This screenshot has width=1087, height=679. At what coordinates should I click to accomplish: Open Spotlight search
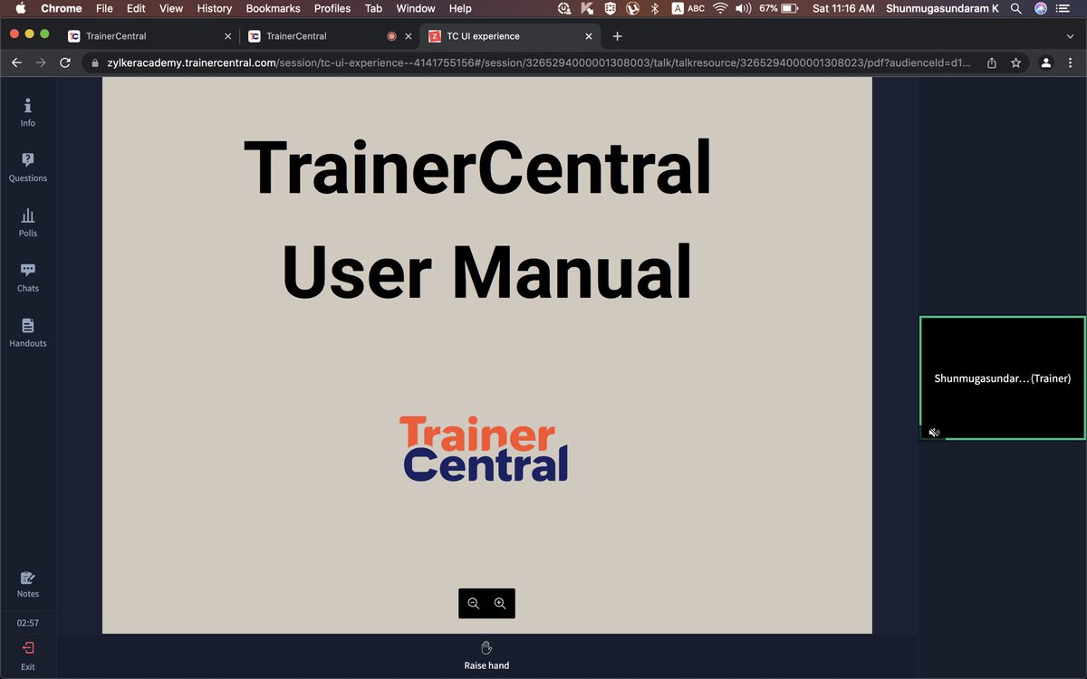click(x=1016, y=8)
